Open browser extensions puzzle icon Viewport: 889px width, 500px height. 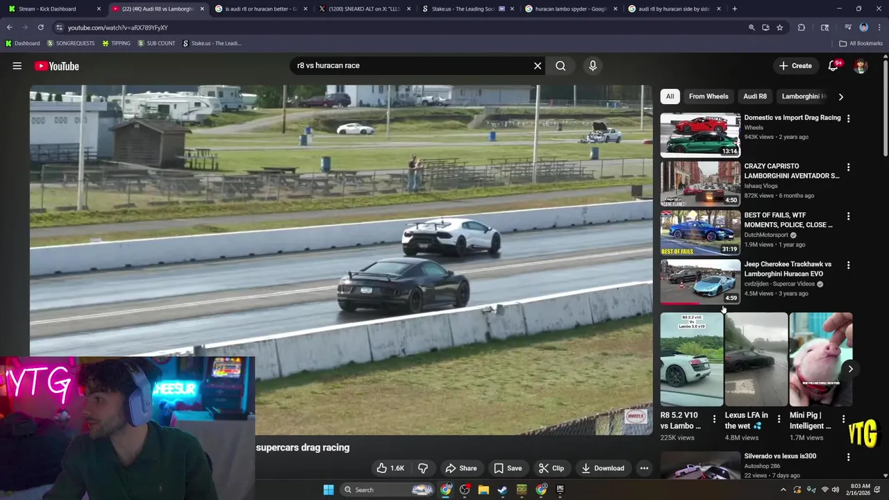801,27
